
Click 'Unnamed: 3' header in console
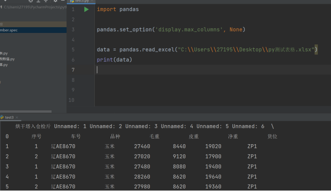142,126
